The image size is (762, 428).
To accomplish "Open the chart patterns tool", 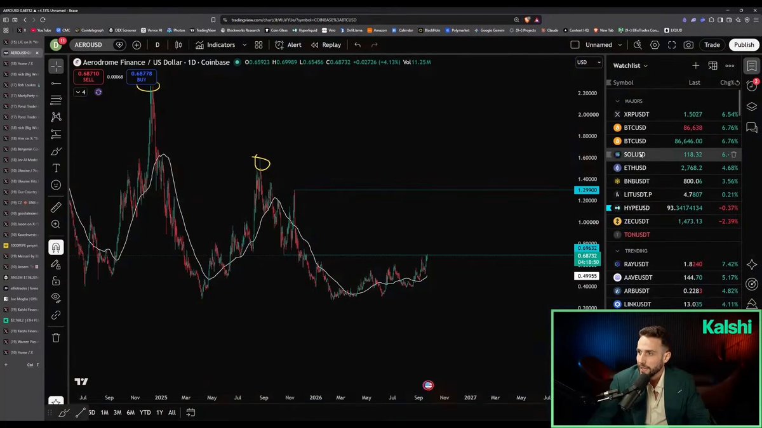I will click(x=56, y=117).
